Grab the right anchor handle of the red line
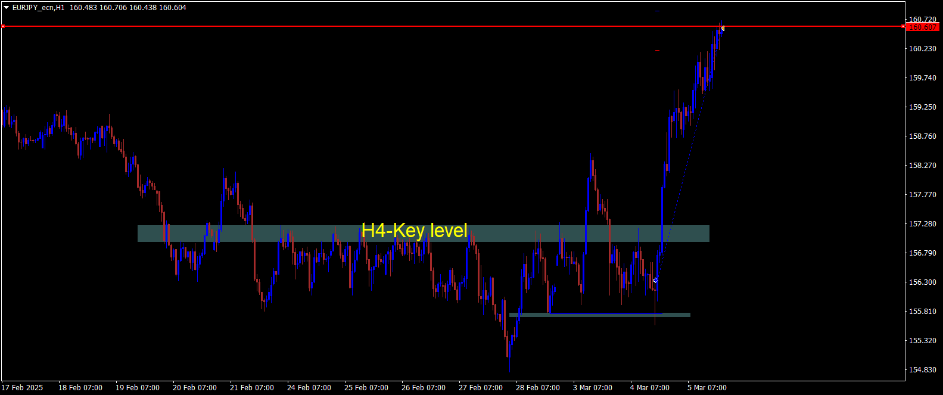This screenshot has height=395, width=943. pos(904,26)
